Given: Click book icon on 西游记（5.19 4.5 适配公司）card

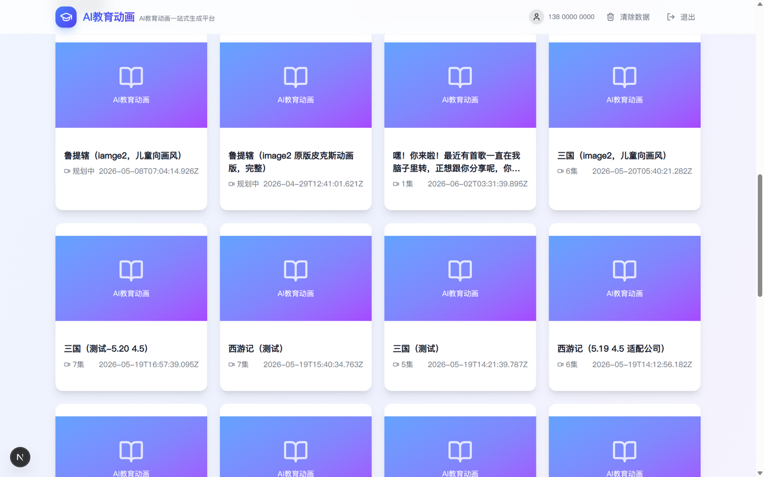Looking at the screenshot, I should (x=624, y=271).
